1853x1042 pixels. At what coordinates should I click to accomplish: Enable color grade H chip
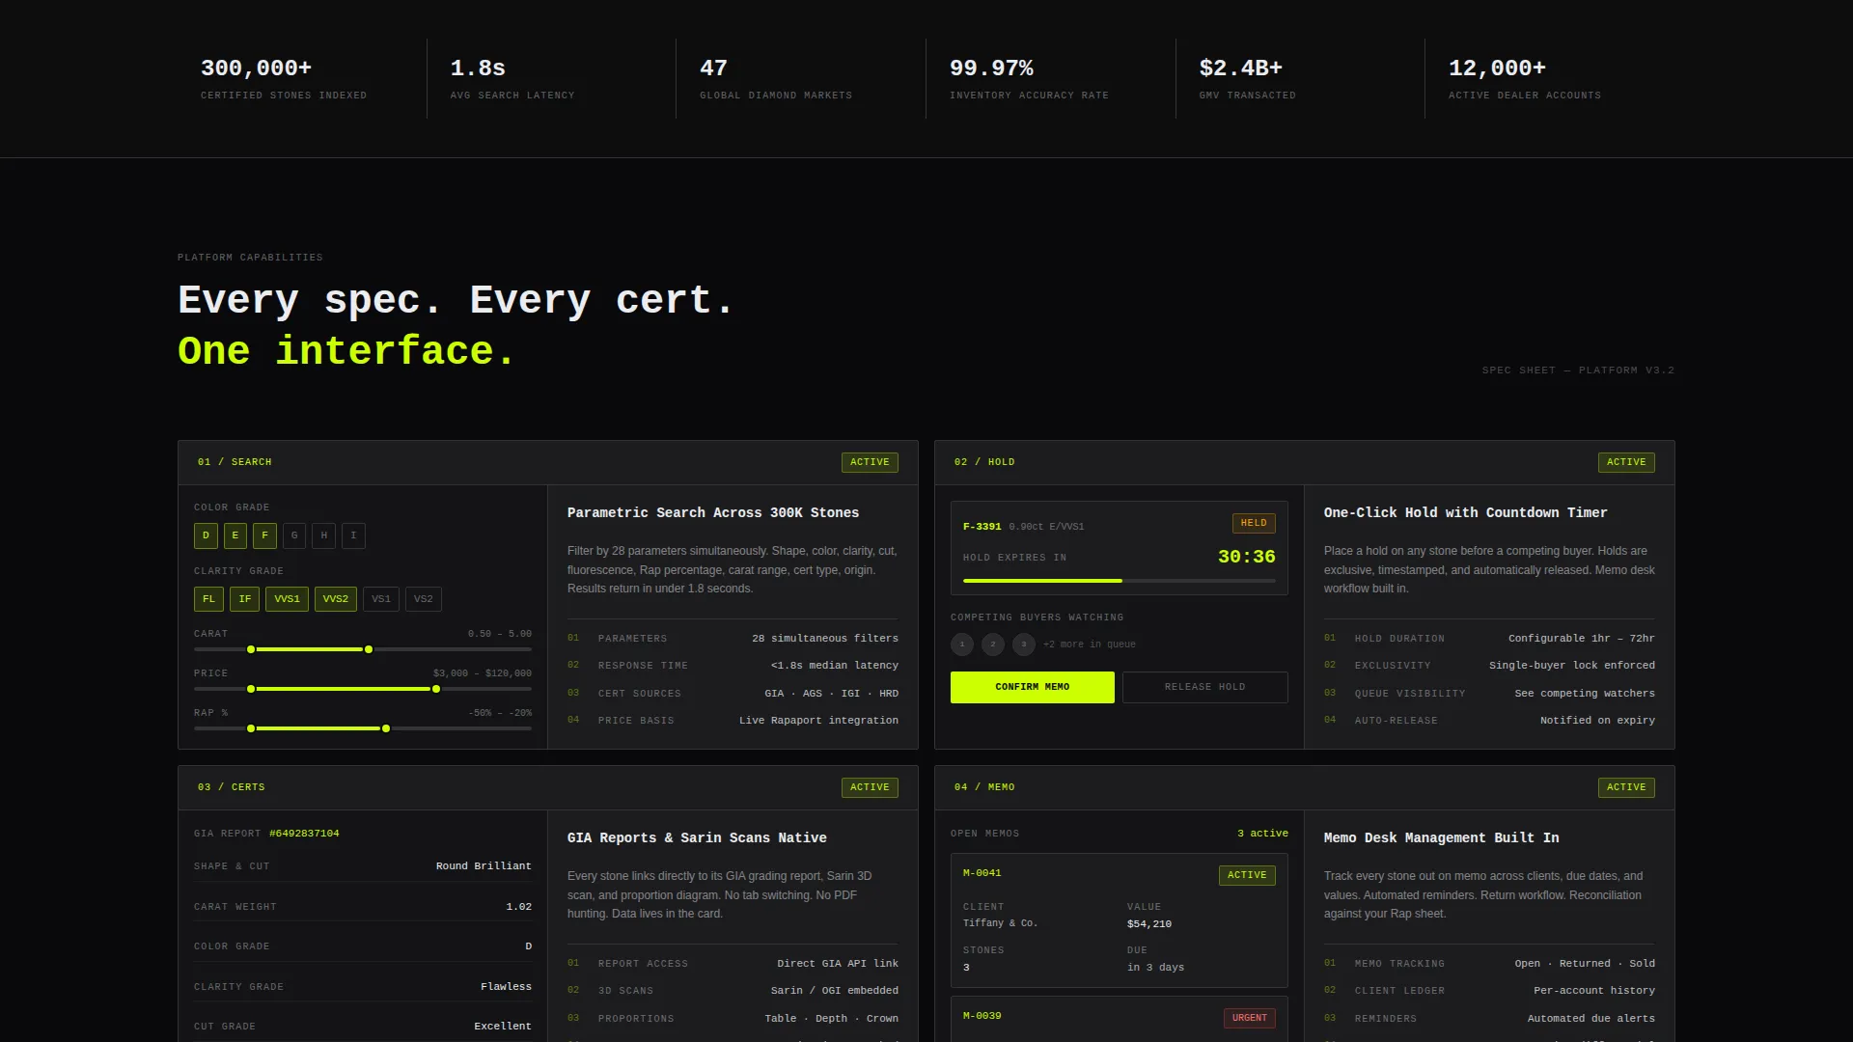[324, 535]
